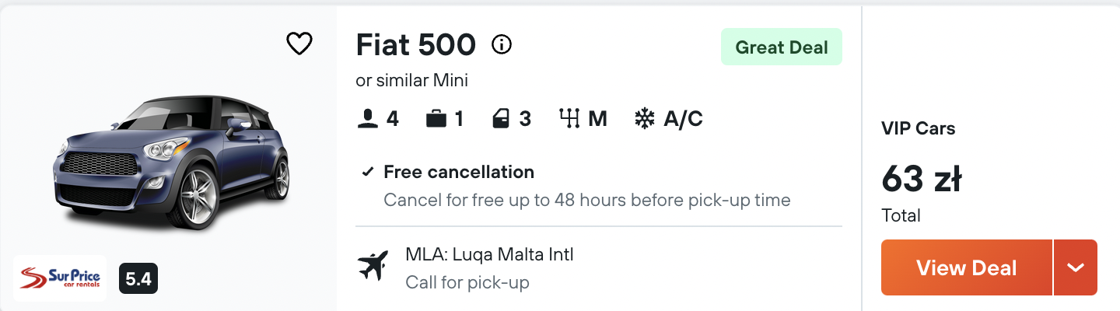
Task: Click the passenger seats icon
Action: tap(367, 119)
